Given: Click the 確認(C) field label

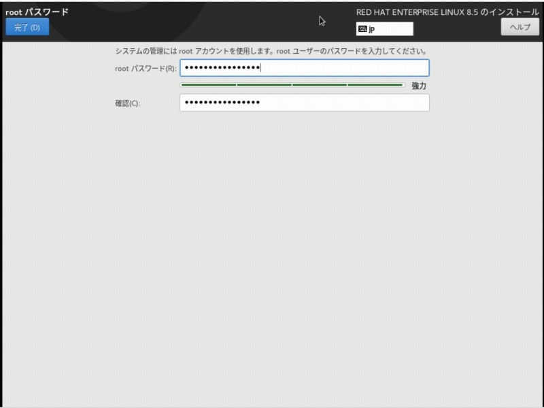Looking at the screenshot, I should [127, 103].
